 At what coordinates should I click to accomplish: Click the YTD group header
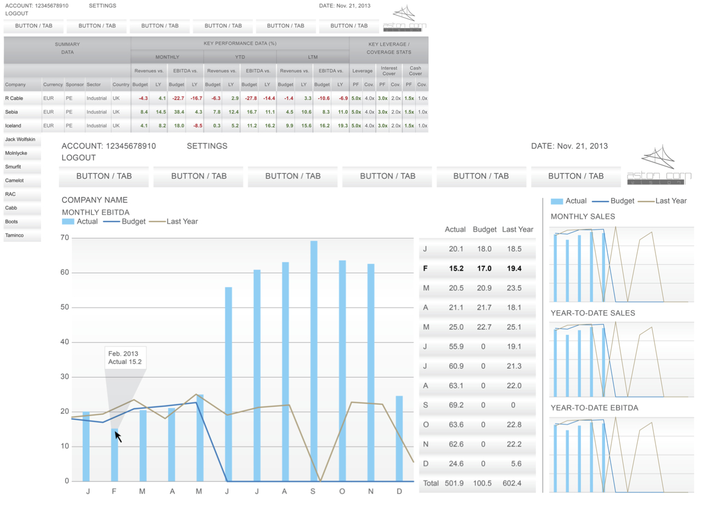click(x=240, y=57)
